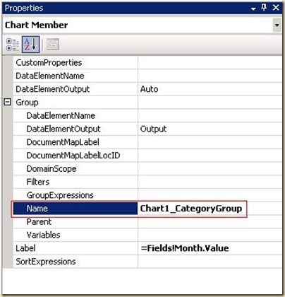Click the =Fields!Month.Value label value
This screenshot has height=297, width=285.
(185, 248)
